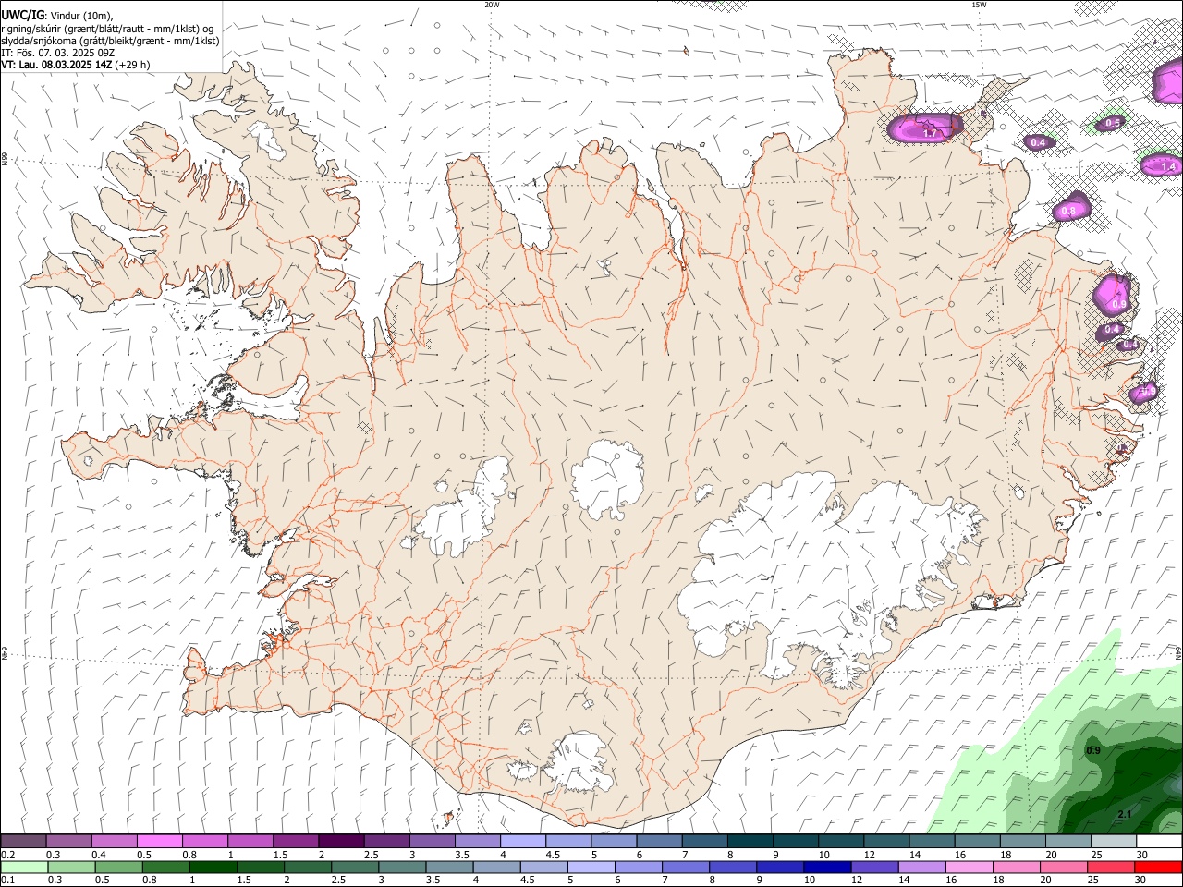Click the 15W longitude label at top
Image resolution: width=1183 pixels, height=887 pixels.
980,5
